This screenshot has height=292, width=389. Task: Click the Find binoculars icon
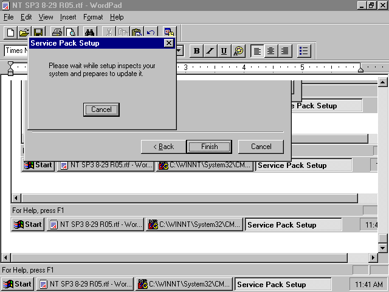[x=90, y=32]
